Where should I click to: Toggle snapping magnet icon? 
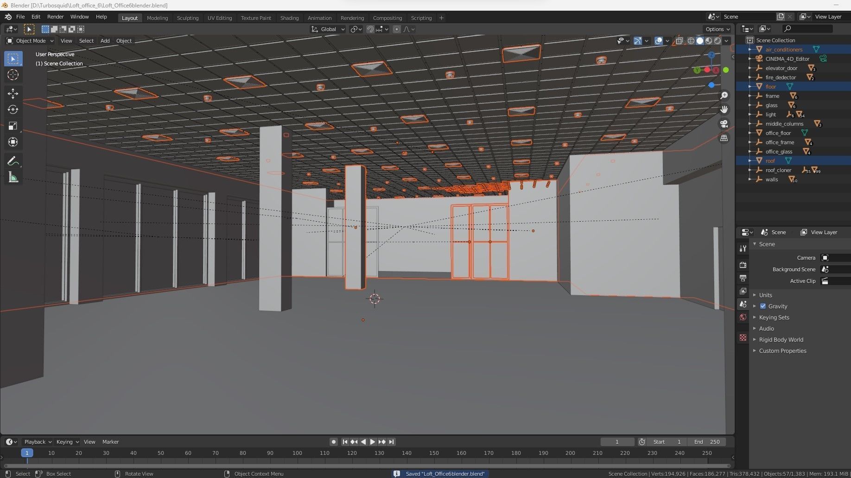pyautogui.click(x=370, y=29)
